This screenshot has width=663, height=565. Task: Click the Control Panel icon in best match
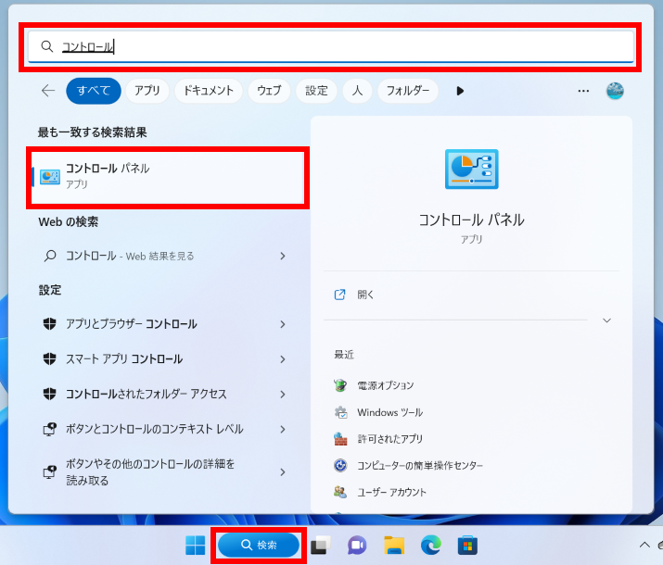coord(50,177)
